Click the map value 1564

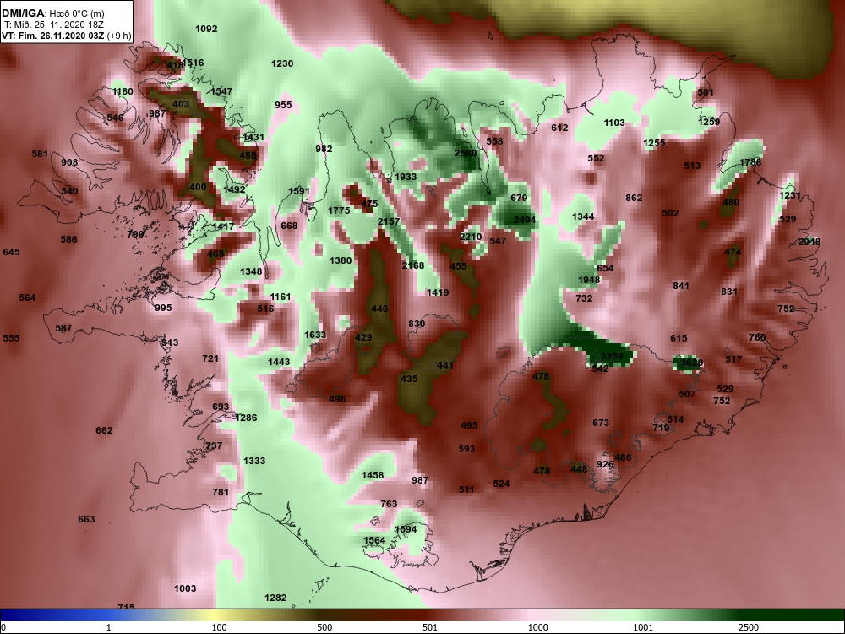click(374, 540)
